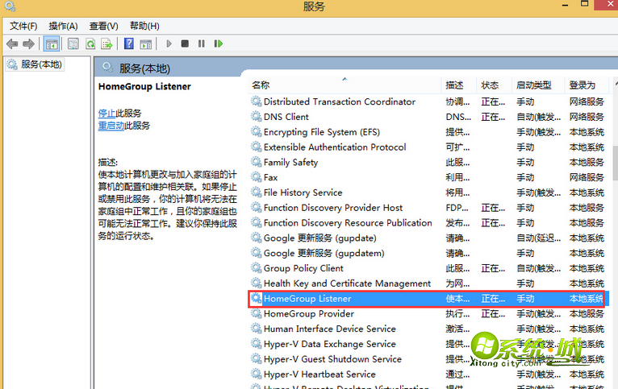618x389 pixels.
Task: Toggle the action pane toolbar icon
Action: tap(146, 43)
